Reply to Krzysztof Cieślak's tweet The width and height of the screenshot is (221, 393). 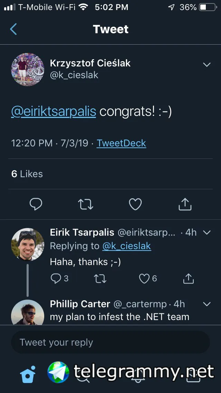(36, 204)
